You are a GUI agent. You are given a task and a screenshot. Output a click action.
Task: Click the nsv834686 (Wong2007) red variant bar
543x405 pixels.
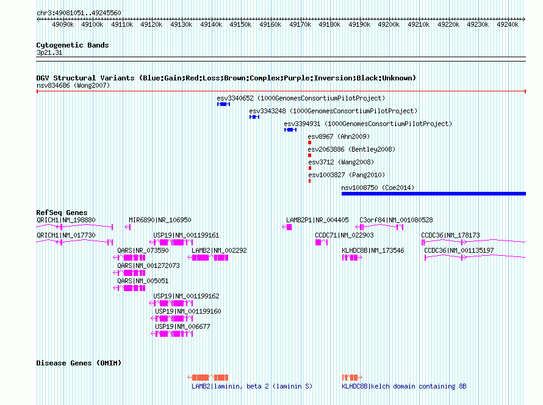pos(281,91)
